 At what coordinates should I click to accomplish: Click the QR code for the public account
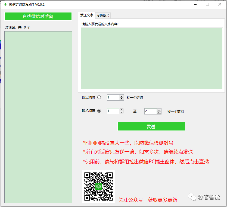(98, 186)
